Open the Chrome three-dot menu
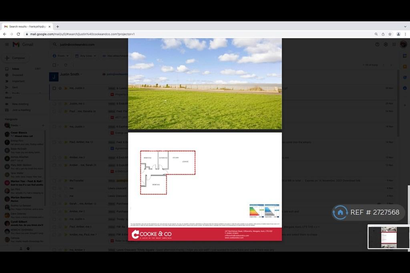 click(405, 34)
